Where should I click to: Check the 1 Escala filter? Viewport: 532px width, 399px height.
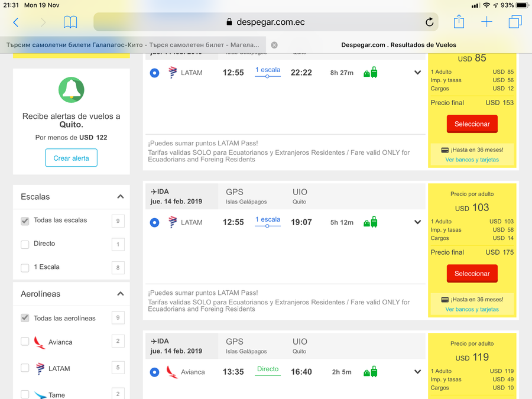click(x=25, y=268)
